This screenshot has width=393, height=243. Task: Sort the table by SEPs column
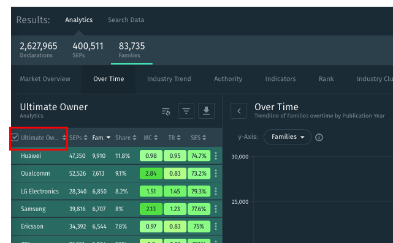78,138
